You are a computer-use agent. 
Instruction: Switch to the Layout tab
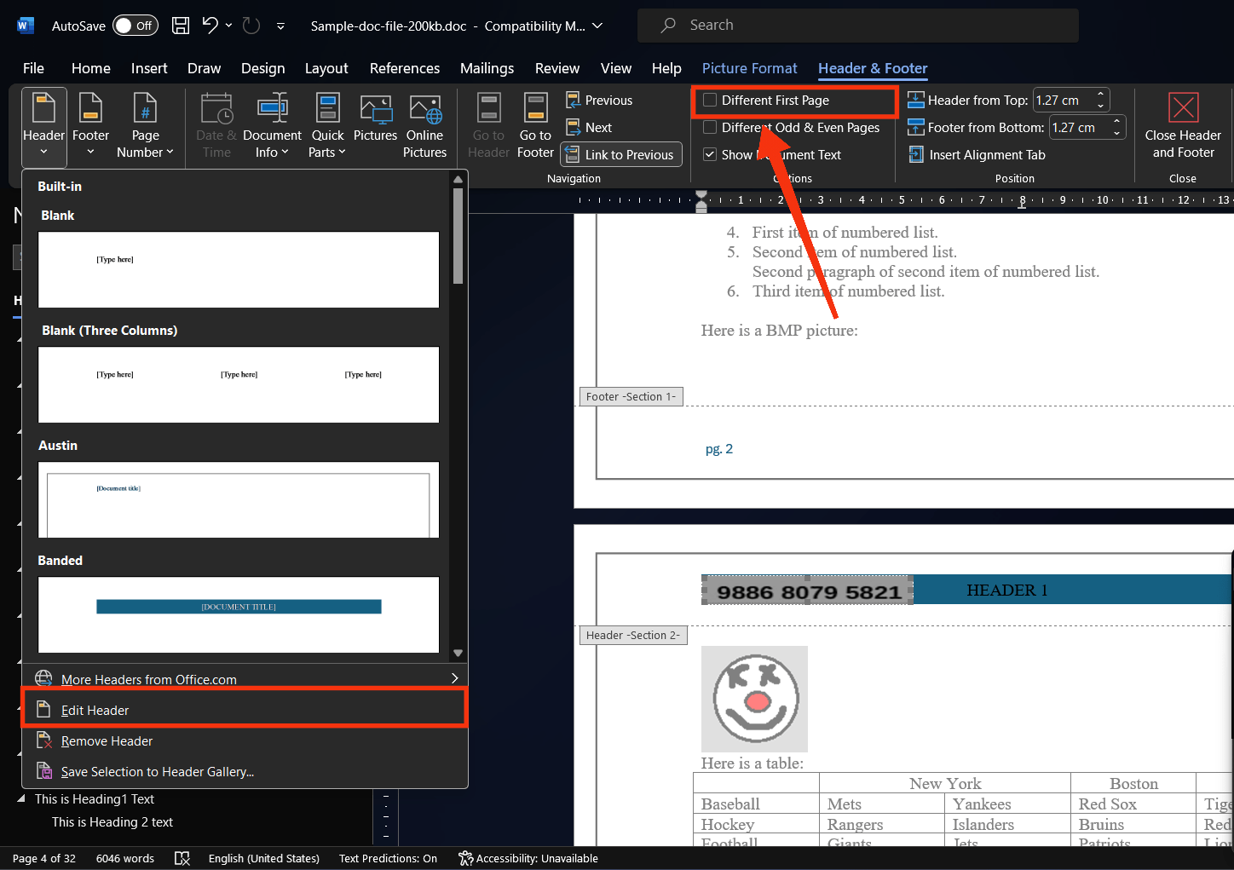[x=326, y=68]
